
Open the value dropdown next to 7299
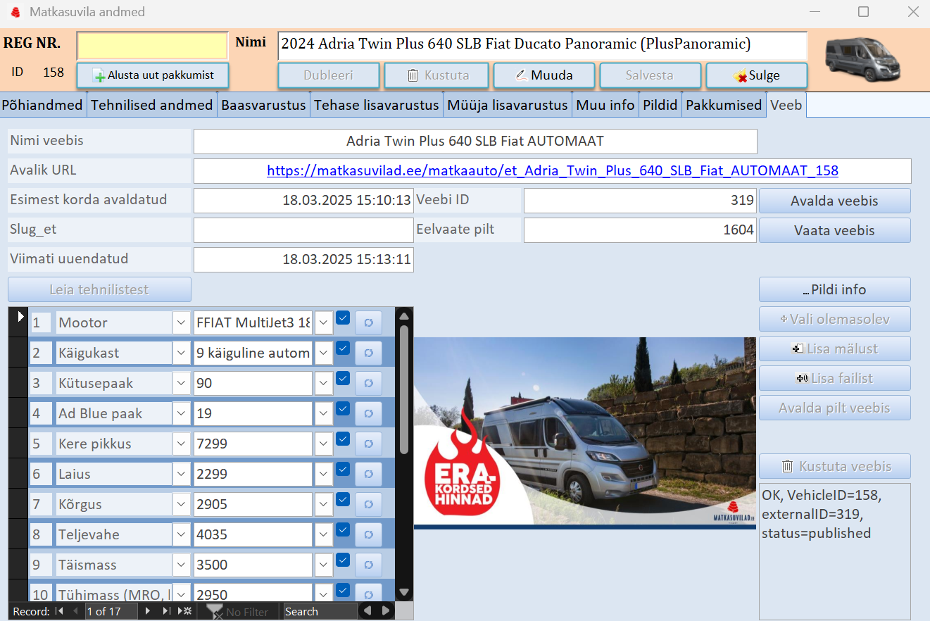[x=324, y=444]
